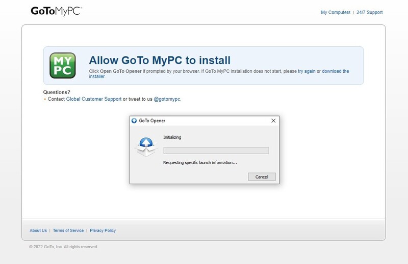Click the download the installer link

click(x=336, y=71)
